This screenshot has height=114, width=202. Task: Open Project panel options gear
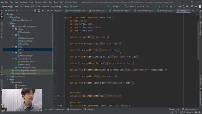48,10
